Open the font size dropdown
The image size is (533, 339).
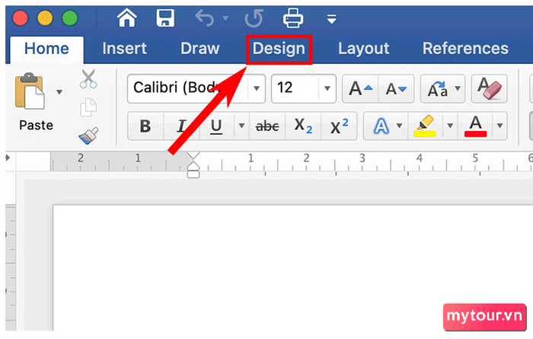pyautogui.click(x=327, y=88)
